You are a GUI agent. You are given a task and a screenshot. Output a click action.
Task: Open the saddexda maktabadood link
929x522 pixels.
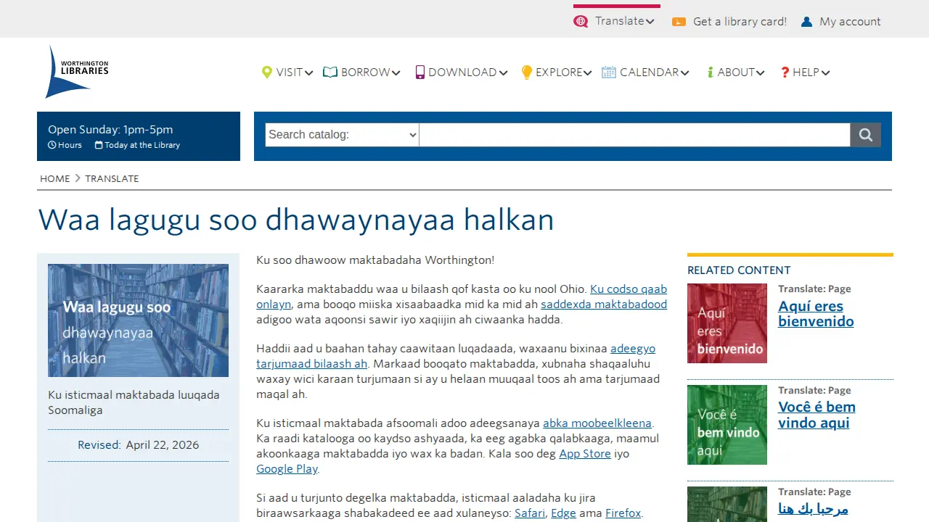(x=604, y=304)
